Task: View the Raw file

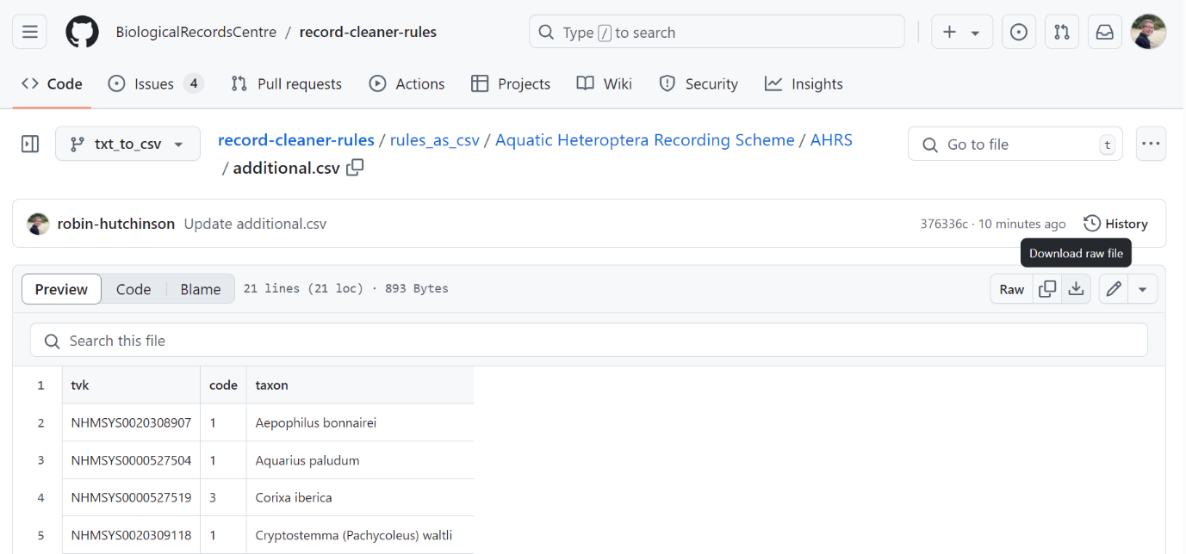Action: coord(1010,289)
